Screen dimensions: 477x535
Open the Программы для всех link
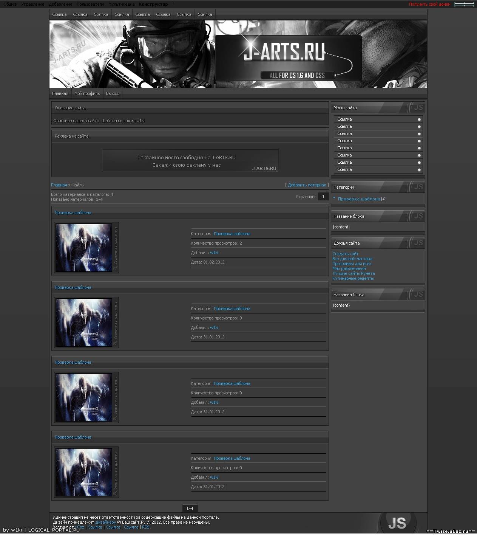pos(352,264)
